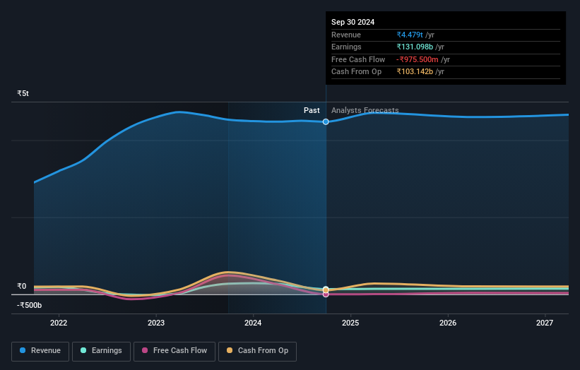Click the ₹103.142b cash from op value
The width and height of the screenshot is (580, 370).
pos(415,72)
